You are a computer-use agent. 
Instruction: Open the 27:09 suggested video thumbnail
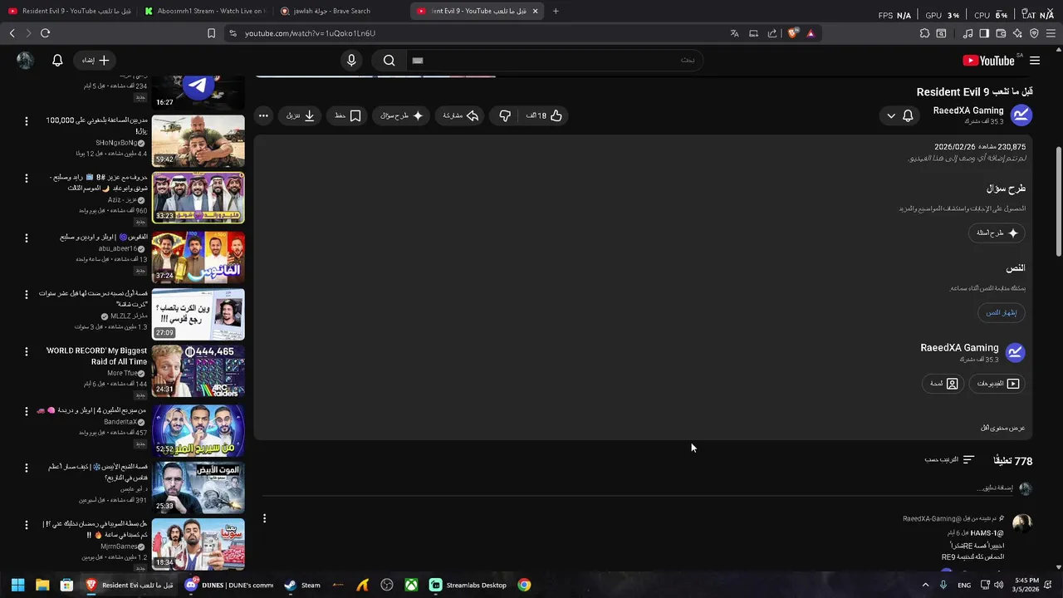198,315
